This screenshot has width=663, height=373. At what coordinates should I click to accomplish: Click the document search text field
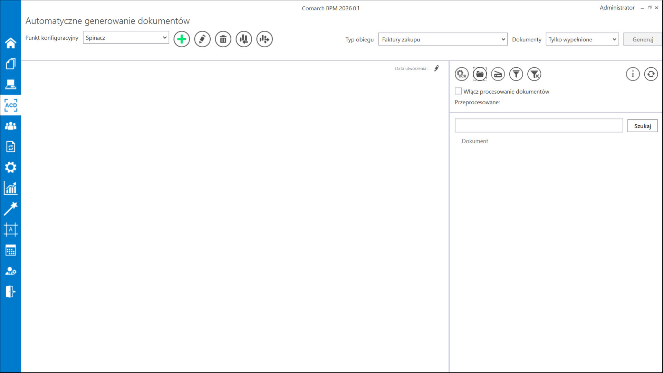point(539,126)
